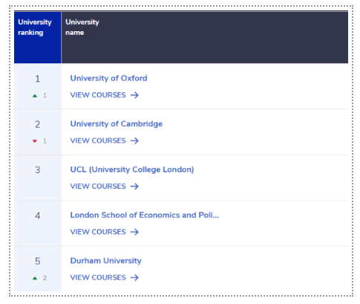
Task: Click the arrow icon beside Cambridge's View Courses
Action: pyautogui.click(x=134, y=140)
